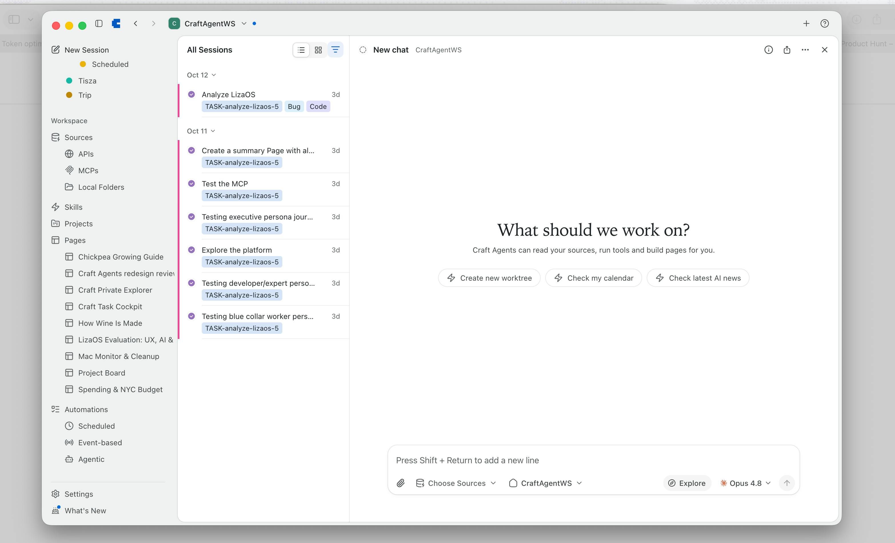Collapse the Oct 12 date group
This screenshot has width=895, height=543.
[x=201, y=75]
